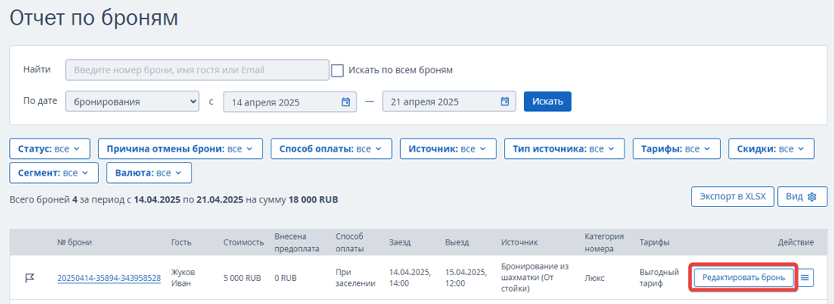Screen dimensions: 834x304
Task: Click the Стоимость column header
Action: [x=243, y=242]
